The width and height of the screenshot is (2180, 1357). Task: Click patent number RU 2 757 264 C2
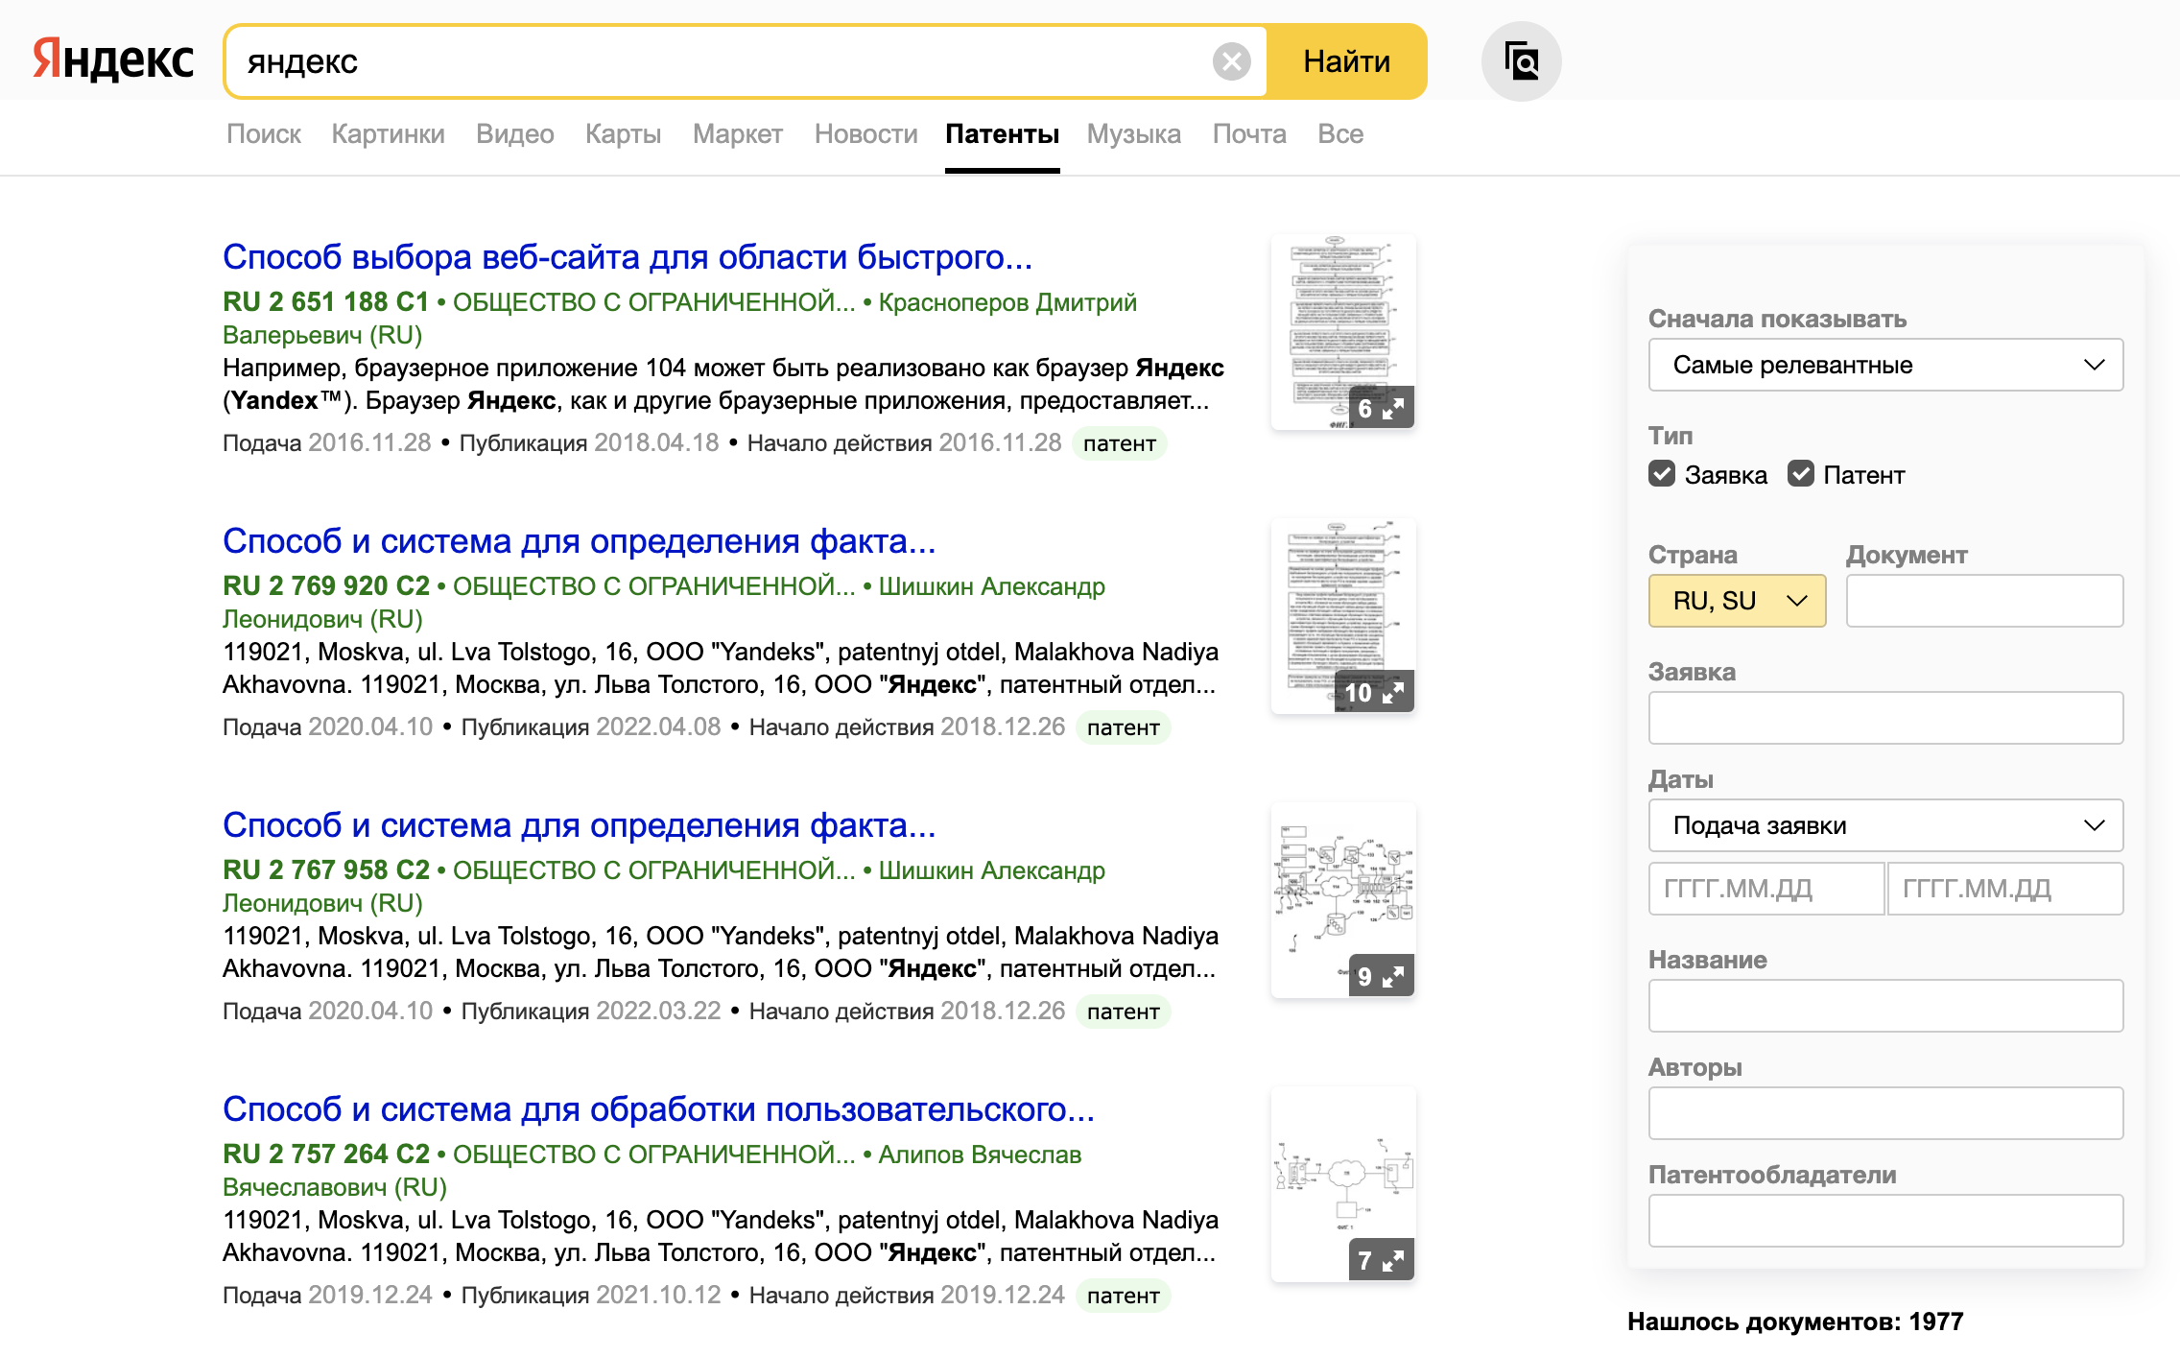click(326, 1154)
